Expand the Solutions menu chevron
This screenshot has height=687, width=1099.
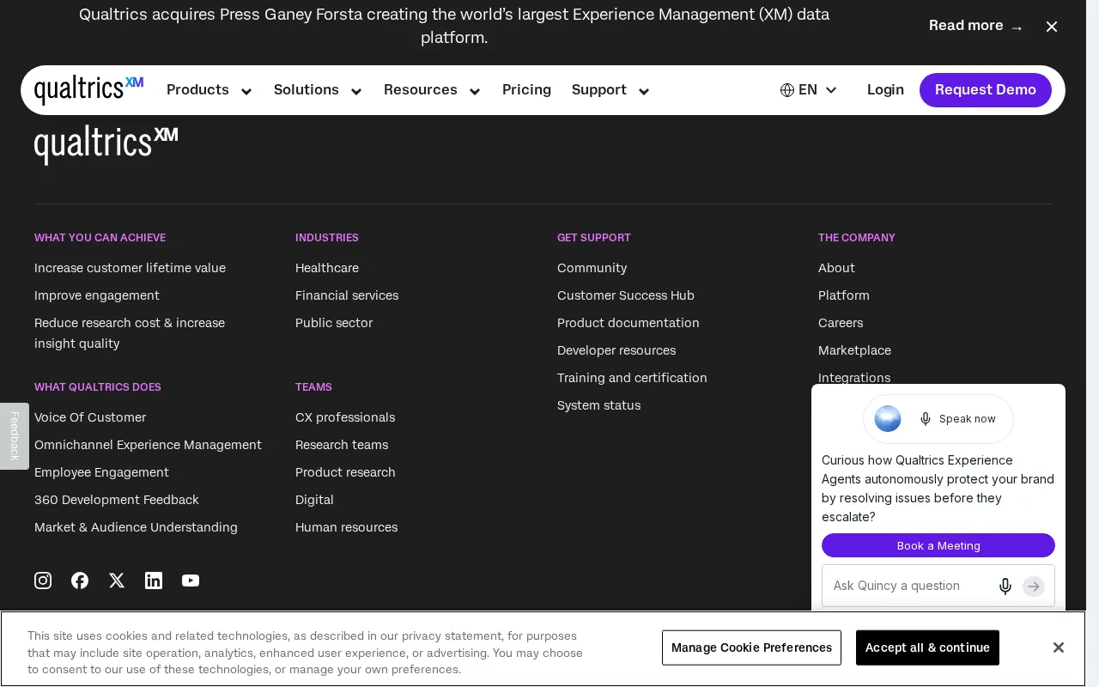tap(356, 92)
